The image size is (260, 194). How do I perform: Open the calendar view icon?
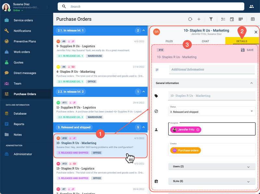pyautogui.click(x=232, y=19)
